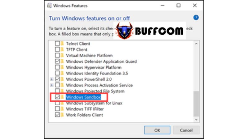
Task: Select the Windows Hypervisor Platform folder icon
Action: pos(62,67)
